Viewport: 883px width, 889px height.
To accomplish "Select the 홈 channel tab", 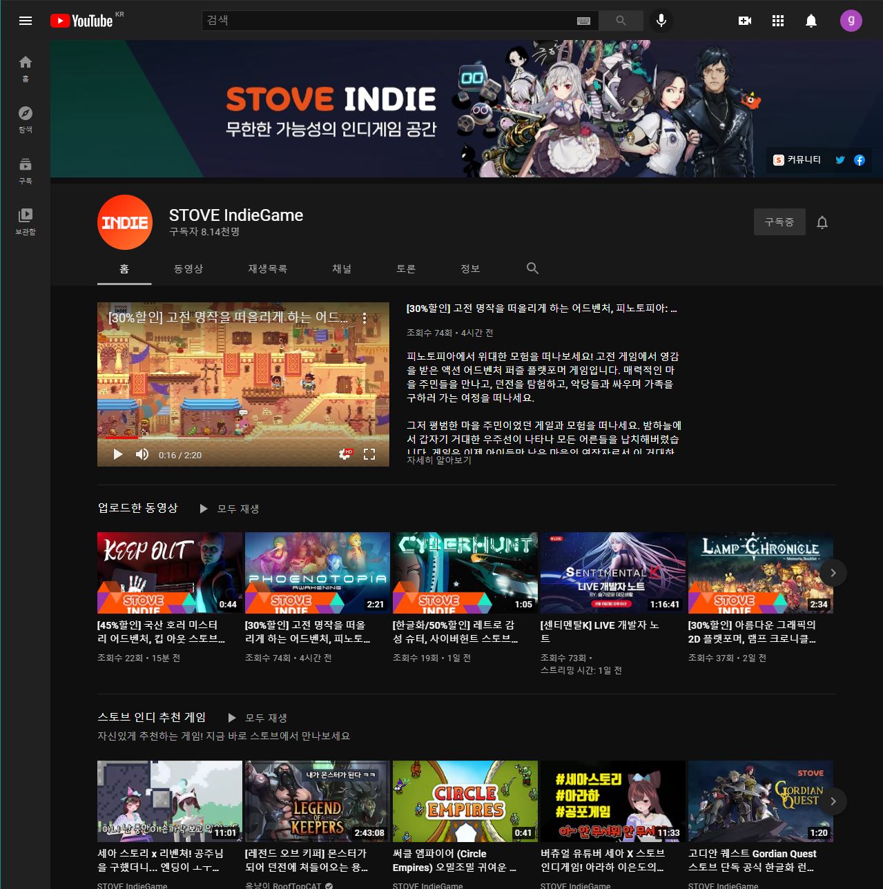I will [124, 268].
